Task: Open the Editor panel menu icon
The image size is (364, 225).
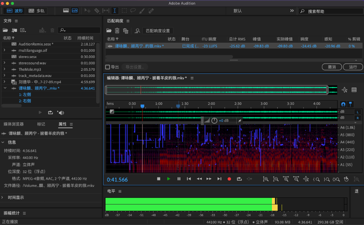Action: pyautogui.click(x=192, y=78)
